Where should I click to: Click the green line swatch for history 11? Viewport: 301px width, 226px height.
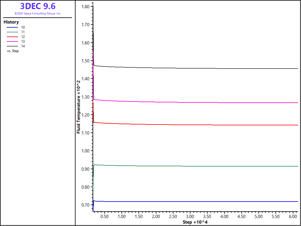12,32
